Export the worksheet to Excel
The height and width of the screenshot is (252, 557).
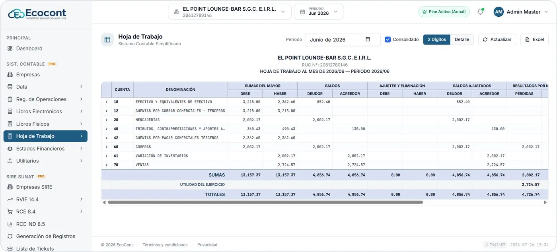534,39
